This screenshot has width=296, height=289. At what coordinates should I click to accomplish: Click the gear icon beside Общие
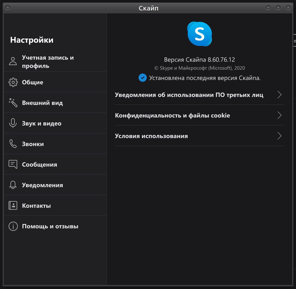(x=13, y=82)
